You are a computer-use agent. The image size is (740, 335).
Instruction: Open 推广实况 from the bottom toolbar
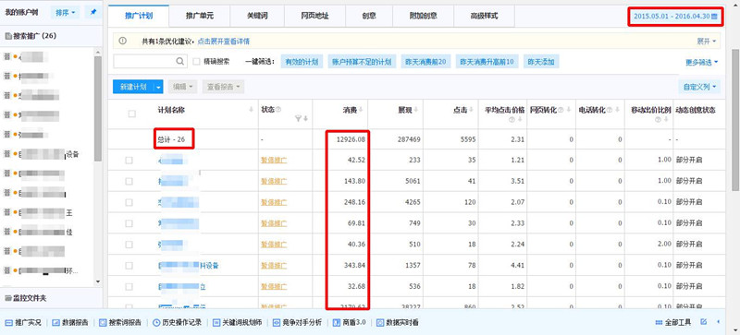click(x=23, y=323)
